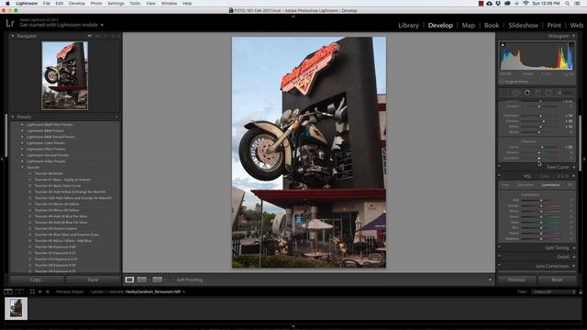
Task: Toggle Detail panel on/off switch
Action: pos(499,257)
